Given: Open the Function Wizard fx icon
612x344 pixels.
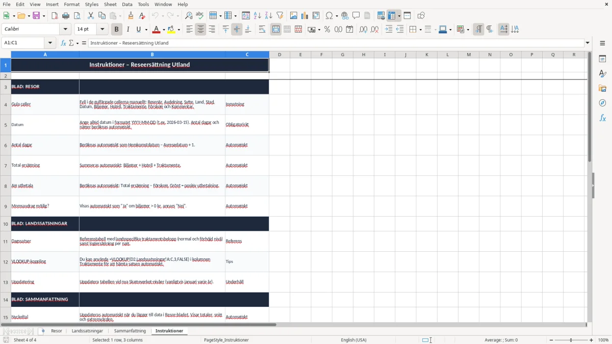Looking at the screenshot, I should (x=64, y=43).
